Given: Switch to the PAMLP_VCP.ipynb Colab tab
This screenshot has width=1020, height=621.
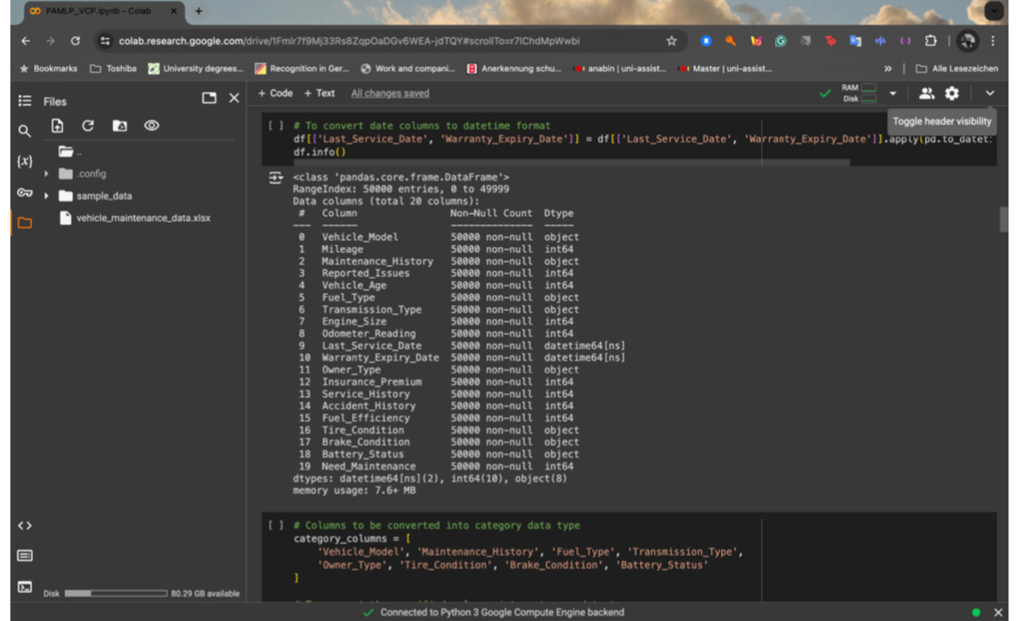Looking at the screenshot, I should [x=100, y=11].
